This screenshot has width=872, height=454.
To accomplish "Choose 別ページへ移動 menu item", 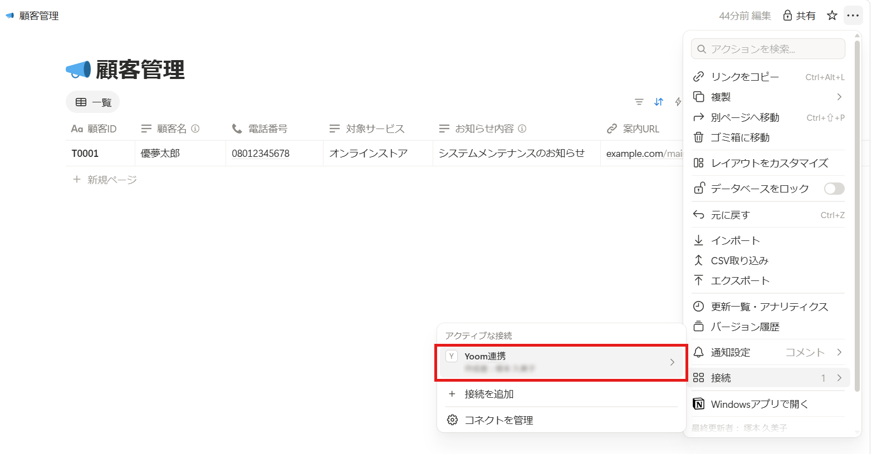I will pyautogui.click(x=768, y=117).
